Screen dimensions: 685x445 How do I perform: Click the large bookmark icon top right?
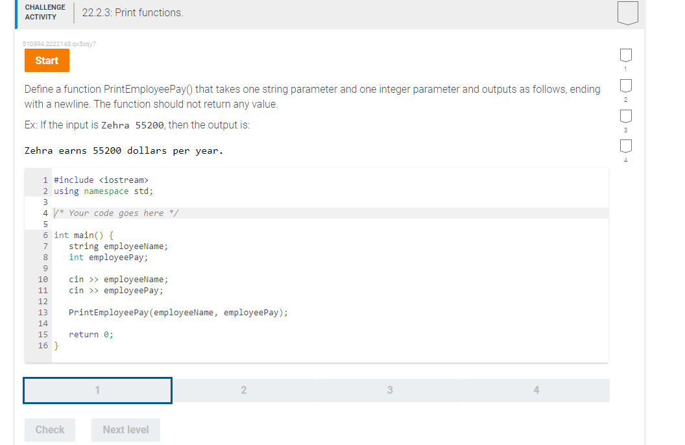[x=627, y=14]
